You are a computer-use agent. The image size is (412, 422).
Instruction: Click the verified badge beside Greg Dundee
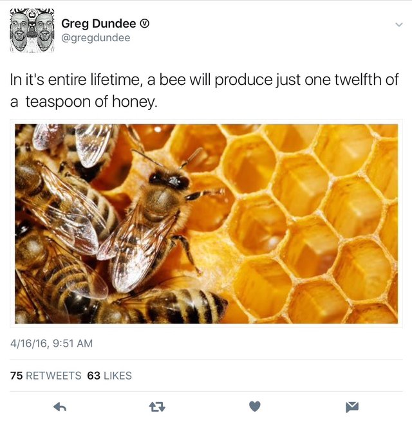tap(144, 24)
